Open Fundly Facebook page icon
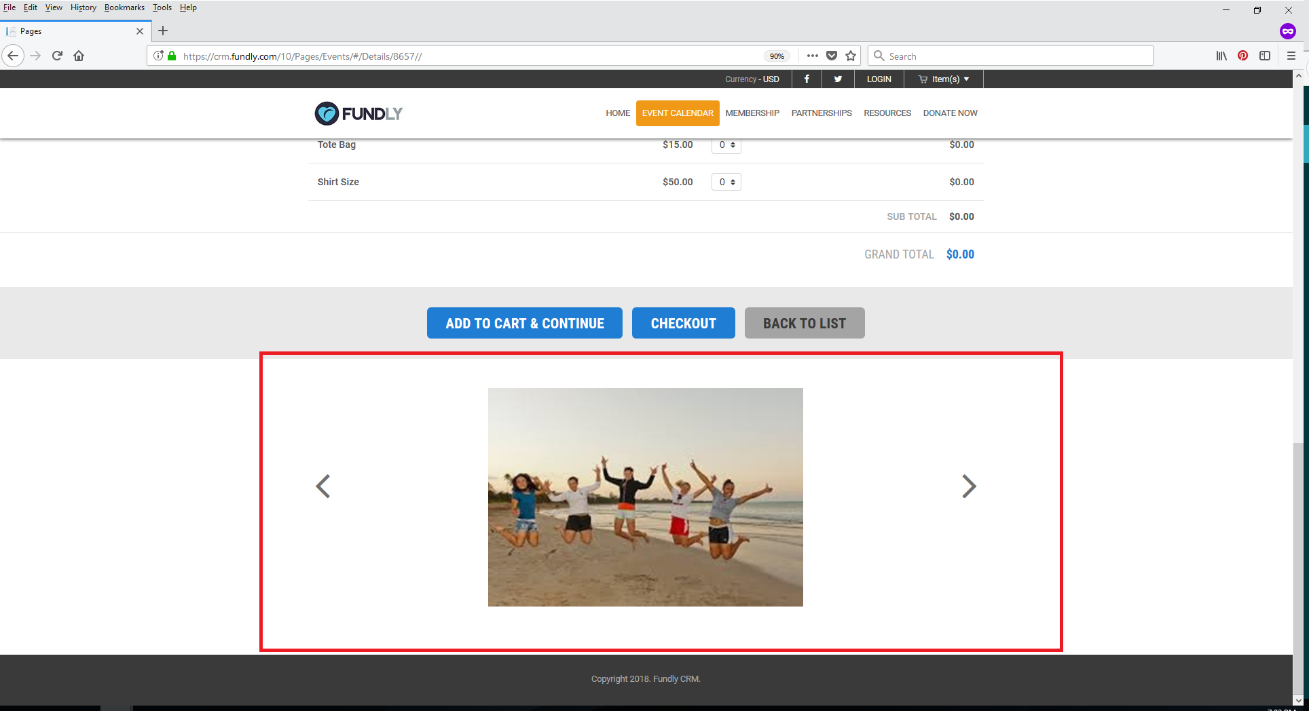Image resolution: width=1309 pixels, height=711 pixels. pos(807,79)
